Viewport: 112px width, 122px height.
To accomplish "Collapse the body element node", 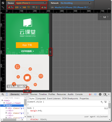I will coord(4,106).
